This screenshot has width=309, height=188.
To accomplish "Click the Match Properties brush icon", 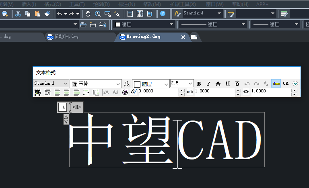I will point(47,14).
